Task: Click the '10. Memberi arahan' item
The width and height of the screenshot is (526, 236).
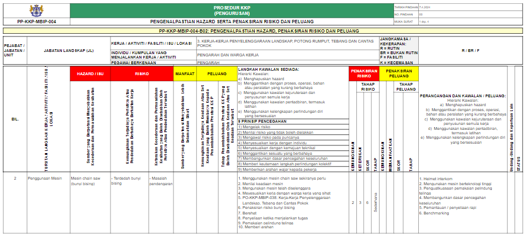Action: 255,227
